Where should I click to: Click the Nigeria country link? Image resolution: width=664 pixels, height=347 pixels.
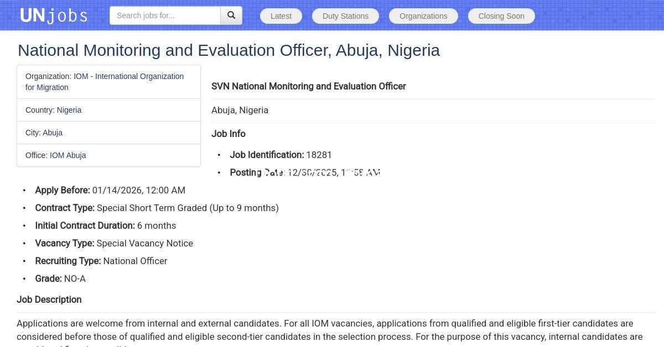click(x=69, y=110)
